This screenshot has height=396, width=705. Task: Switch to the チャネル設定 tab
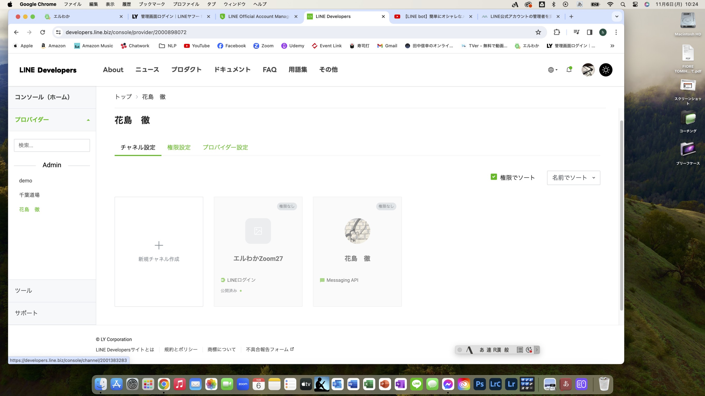[138, 147]
